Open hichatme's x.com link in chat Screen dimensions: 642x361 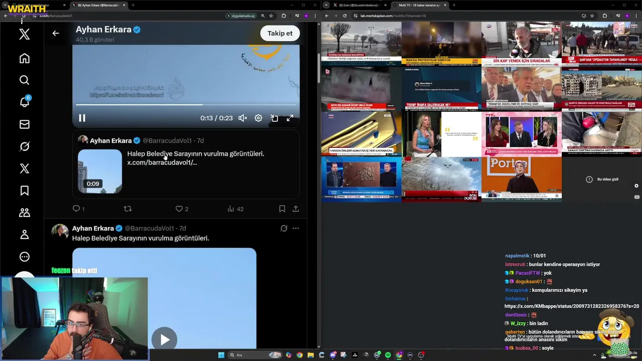[x=572, y=306]
